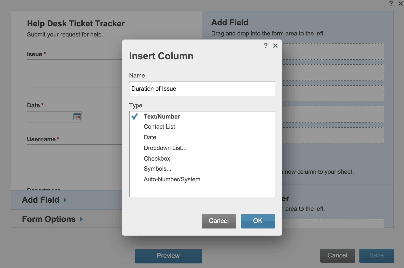This screenshot has height=268, width=404.
Task: Select the Symbols column type
Action: (157, 168)
